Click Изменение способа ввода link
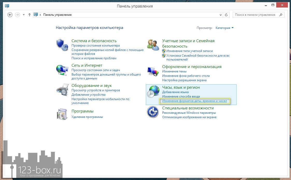 click(x=181, y=96)
